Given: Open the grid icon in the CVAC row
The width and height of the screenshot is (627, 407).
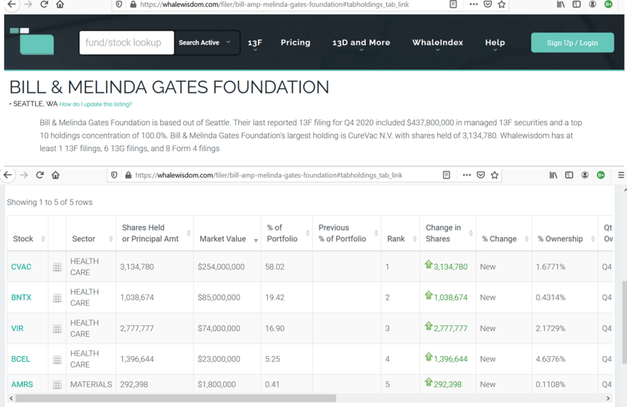Looking at the screenshot, I should tap(57, 267).
